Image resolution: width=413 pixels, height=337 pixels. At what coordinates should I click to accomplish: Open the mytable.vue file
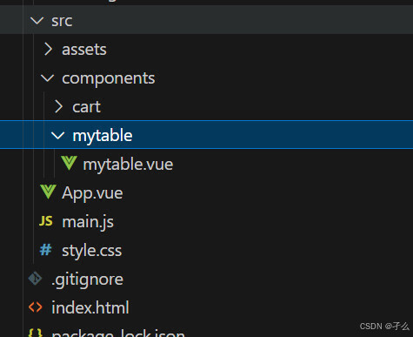pos(128,165)
